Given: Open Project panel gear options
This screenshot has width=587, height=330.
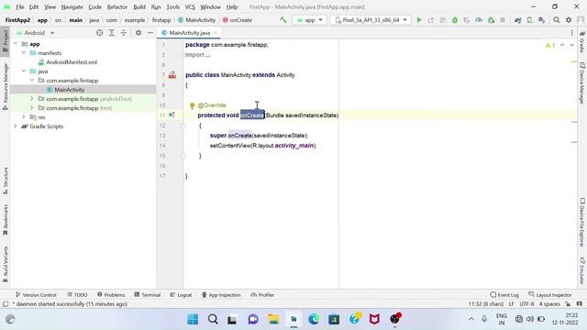Looking at the screenshot, I should point(138,33).
